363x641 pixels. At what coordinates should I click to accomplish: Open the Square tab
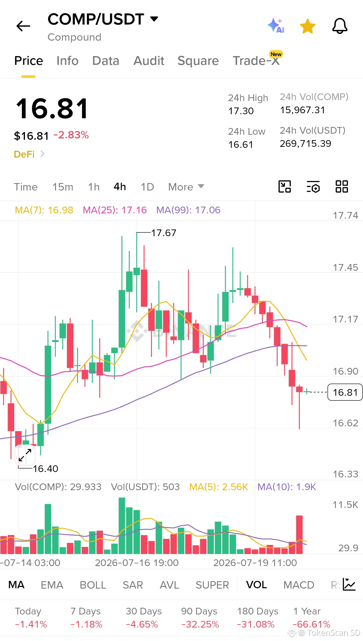(198, 61)
